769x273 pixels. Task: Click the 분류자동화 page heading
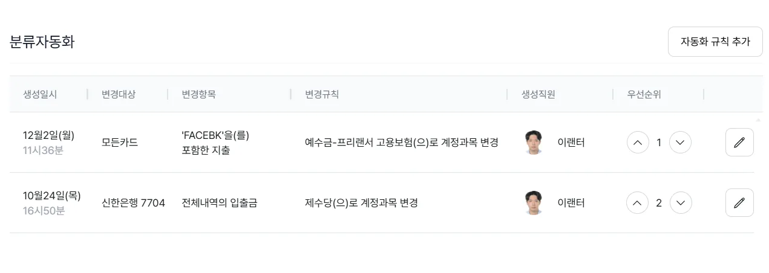[x=42, y=42]
